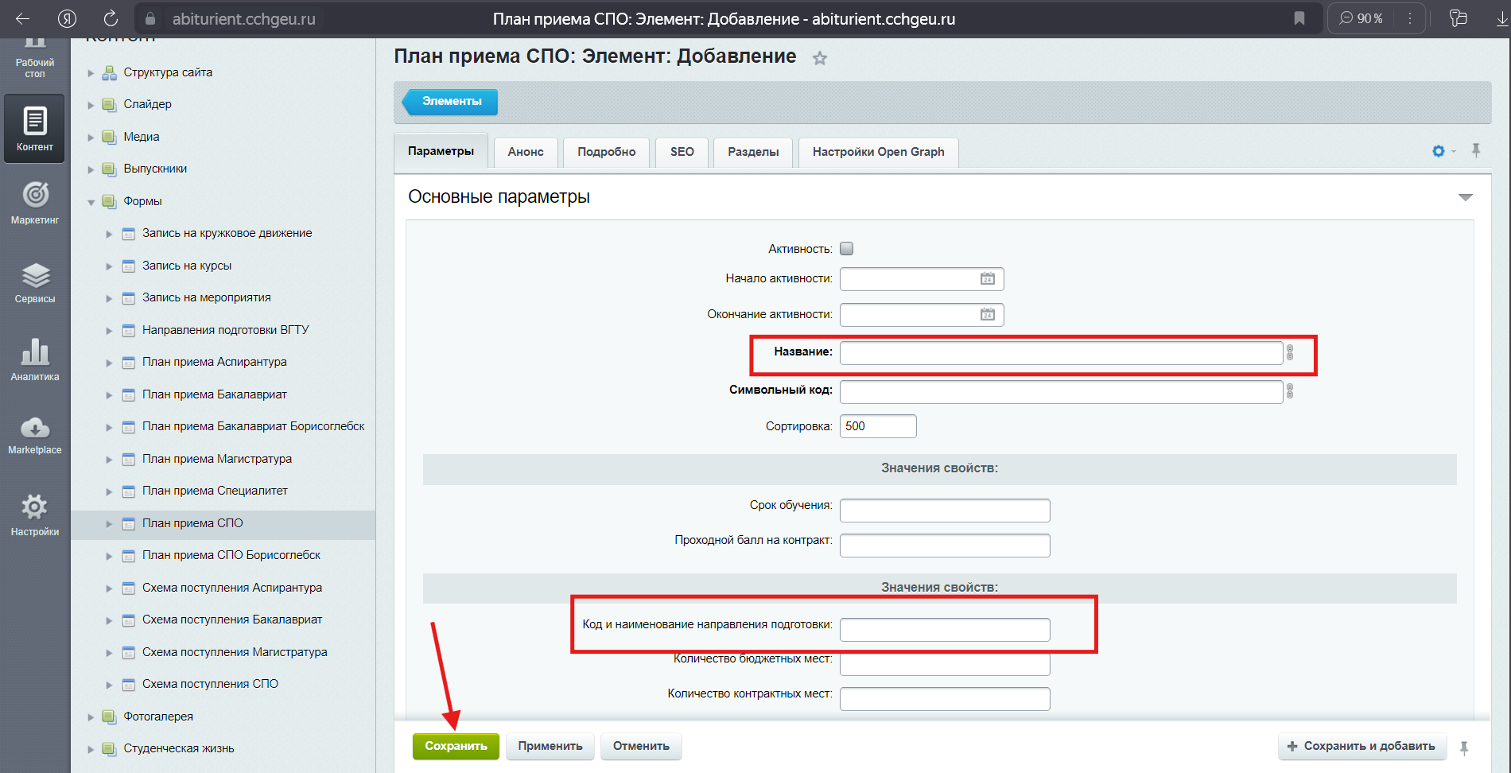
Task: Click the green Сохранить button
Action: tap(456, 746)
